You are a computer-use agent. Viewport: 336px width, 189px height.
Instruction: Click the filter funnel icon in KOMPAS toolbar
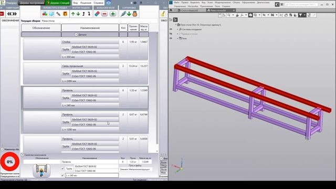[300, 15]
